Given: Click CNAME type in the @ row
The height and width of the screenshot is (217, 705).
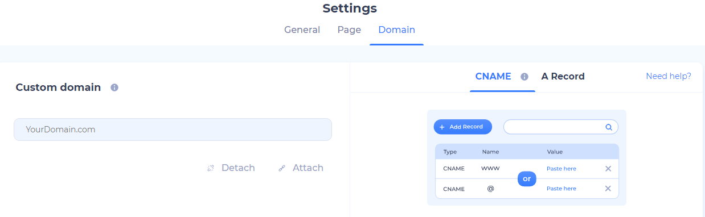Looking at the screenshot, I should pos(454,189).
